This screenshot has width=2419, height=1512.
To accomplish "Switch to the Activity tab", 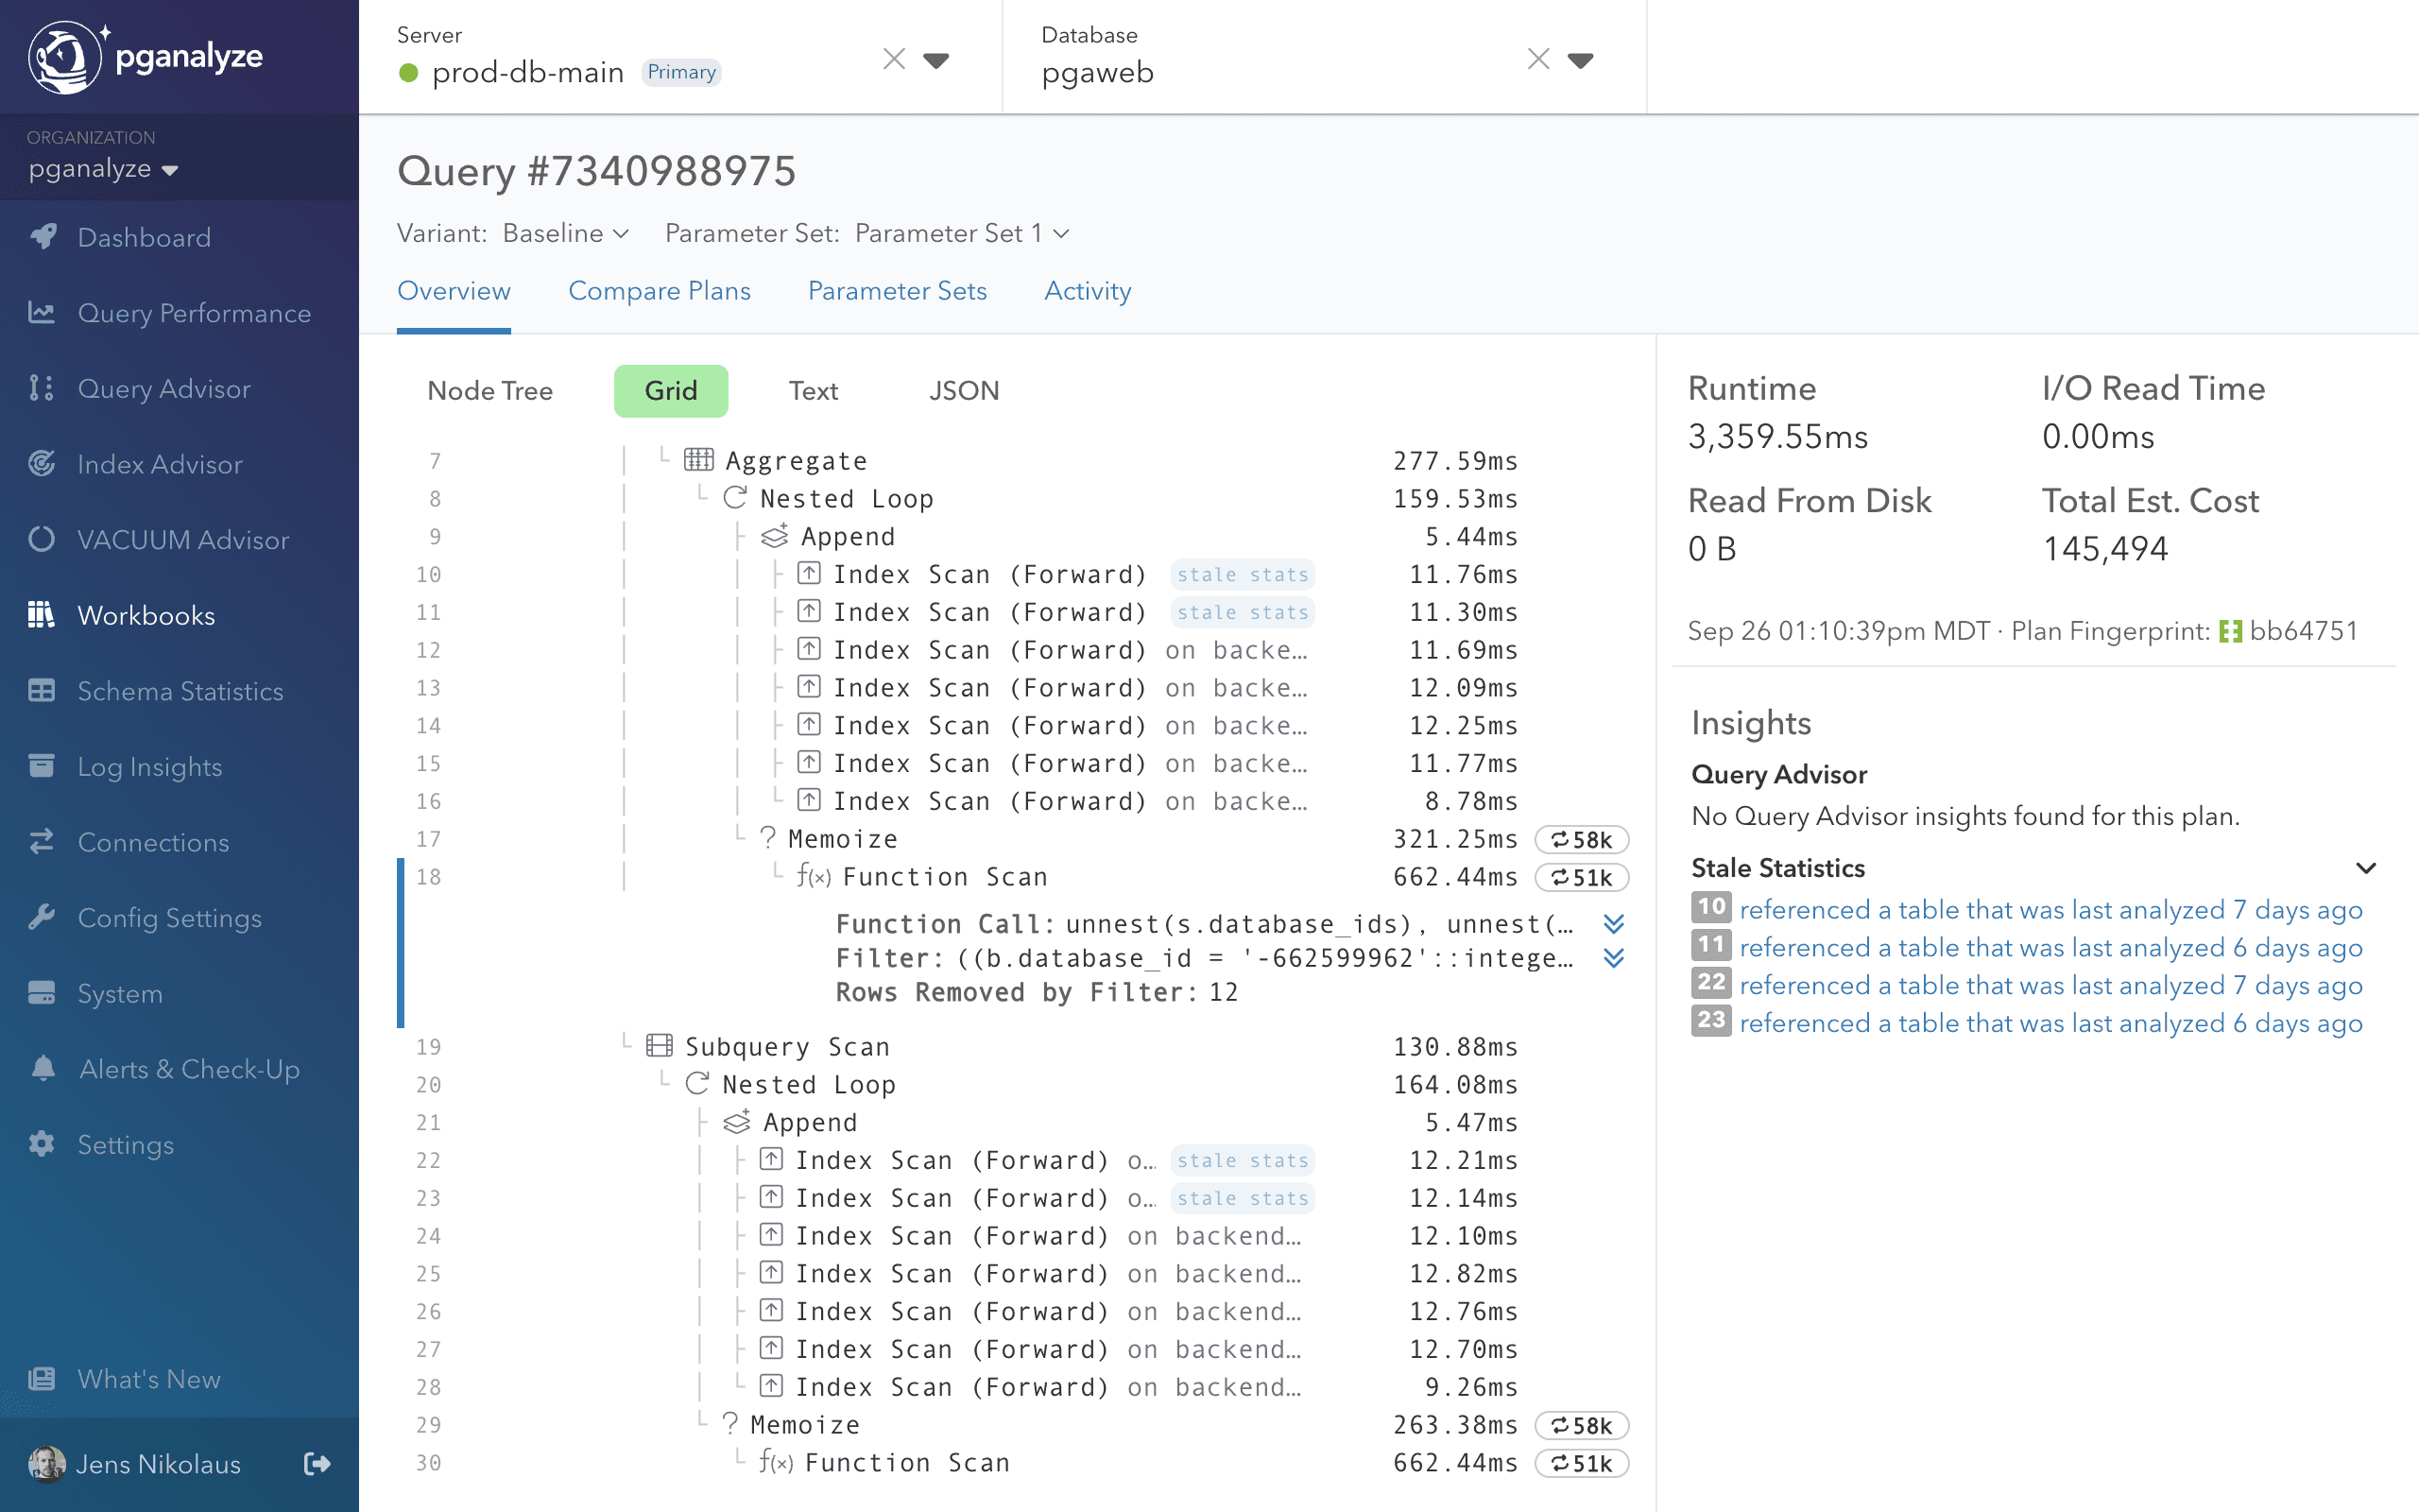I will click(1087, 291).
